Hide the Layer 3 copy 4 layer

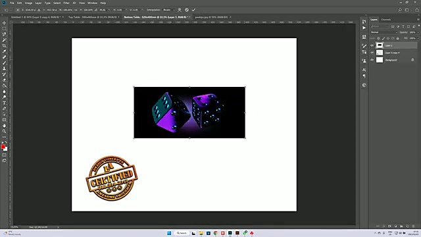click(372, 53)
